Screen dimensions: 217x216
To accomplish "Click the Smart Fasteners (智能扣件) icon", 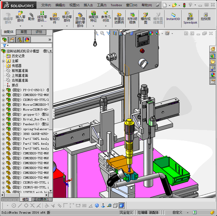I will coord(55,18).
